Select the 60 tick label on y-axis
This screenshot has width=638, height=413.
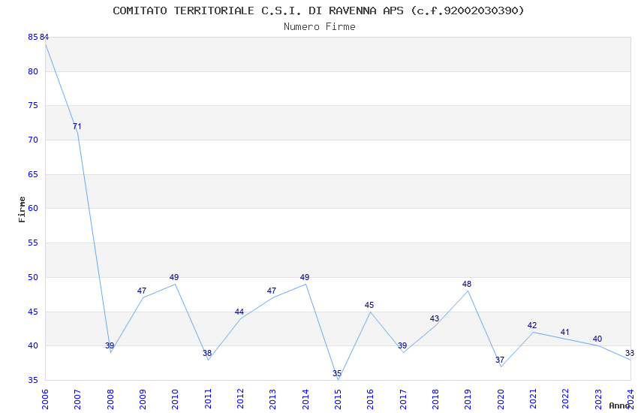33,209
